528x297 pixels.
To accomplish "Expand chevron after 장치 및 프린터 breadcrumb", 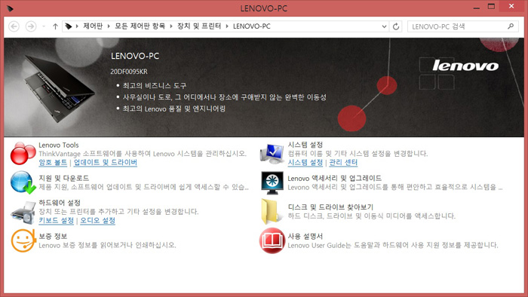I will click(227, 26).
